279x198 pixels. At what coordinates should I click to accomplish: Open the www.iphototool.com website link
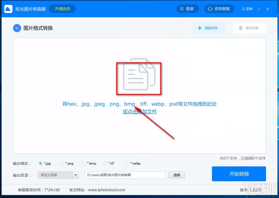point(107,190)
